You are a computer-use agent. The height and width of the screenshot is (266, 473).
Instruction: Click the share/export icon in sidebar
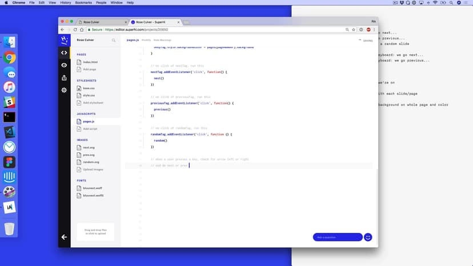point(64,78)
